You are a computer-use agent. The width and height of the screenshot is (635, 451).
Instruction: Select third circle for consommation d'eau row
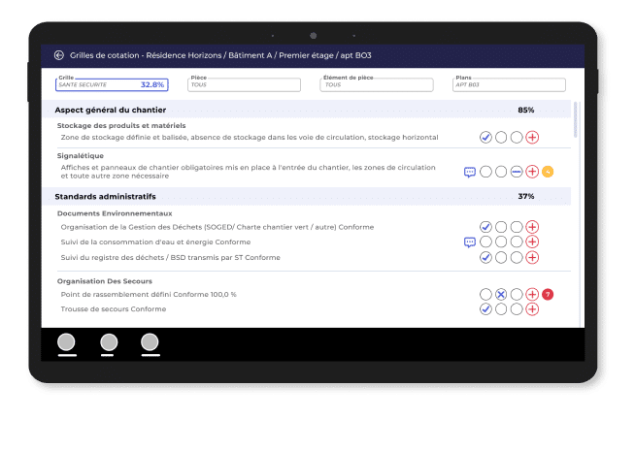click(x=517, y=242)
